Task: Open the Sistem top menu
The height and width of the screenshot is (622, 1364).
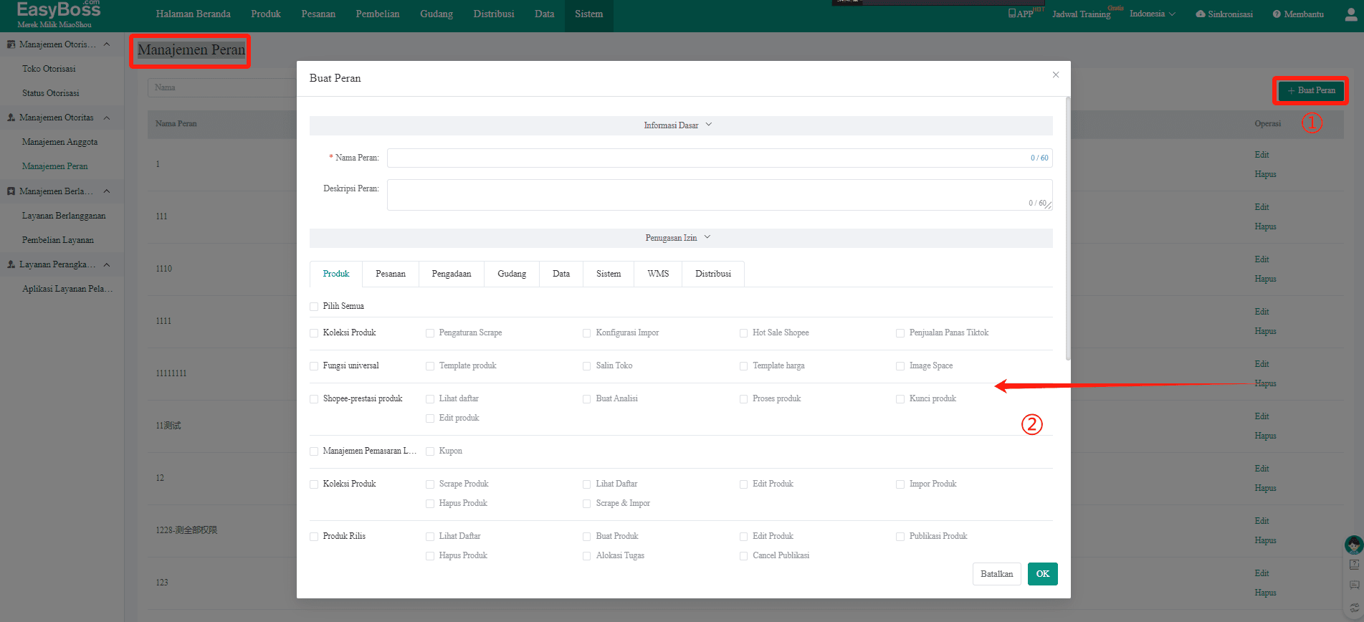Action: coord(588,14)
